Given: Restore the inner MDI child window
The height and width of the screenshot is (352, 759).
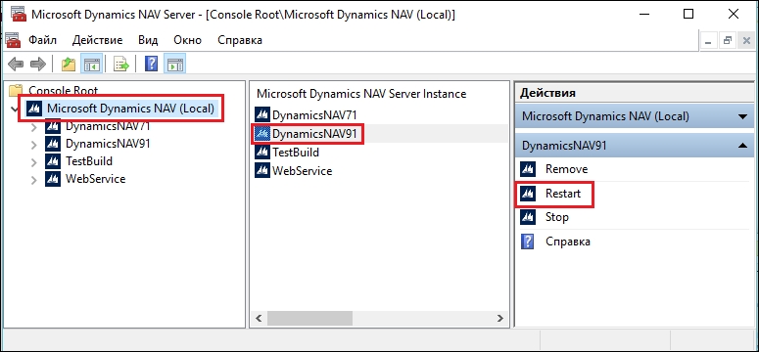Looking at the screenshot, I should (x=727, y=42).
